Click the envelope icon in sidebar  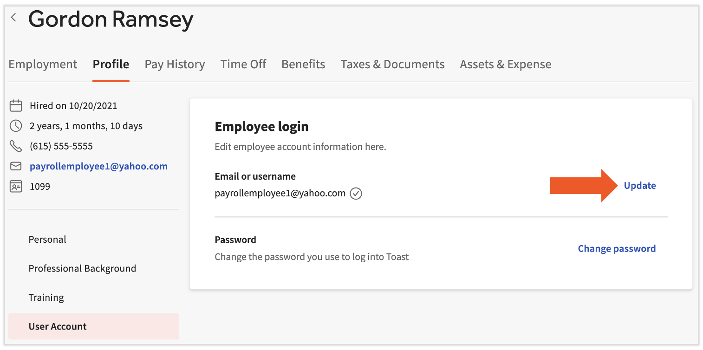(16, 166)
